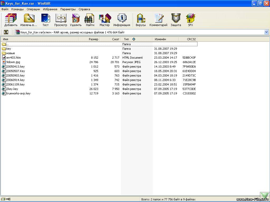This screenshot has width=270, height=202.
Task: Click the Удалить (Delete) icon
Action: click(76, 20)
